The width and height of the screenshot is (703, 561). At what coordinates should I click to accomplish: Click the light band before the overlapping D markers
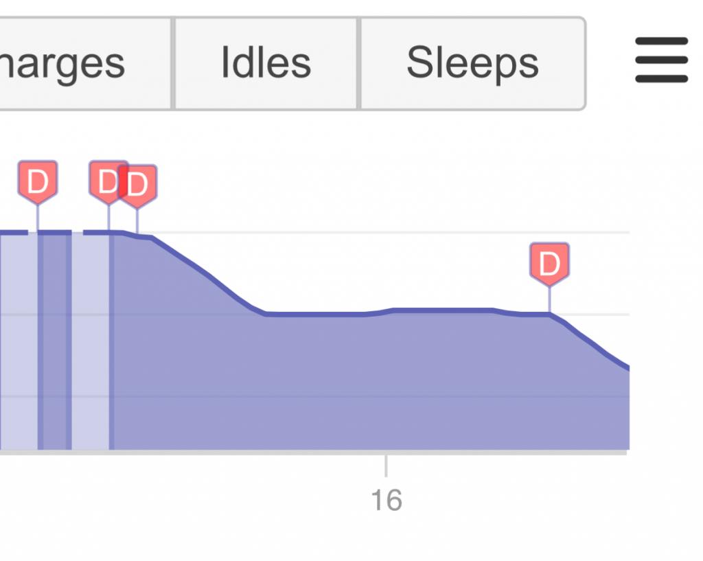(x=91, y=341)
